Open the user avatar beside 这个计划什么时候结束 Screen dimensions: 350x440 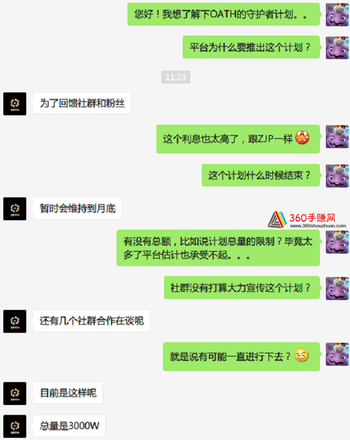coord(337,175)
